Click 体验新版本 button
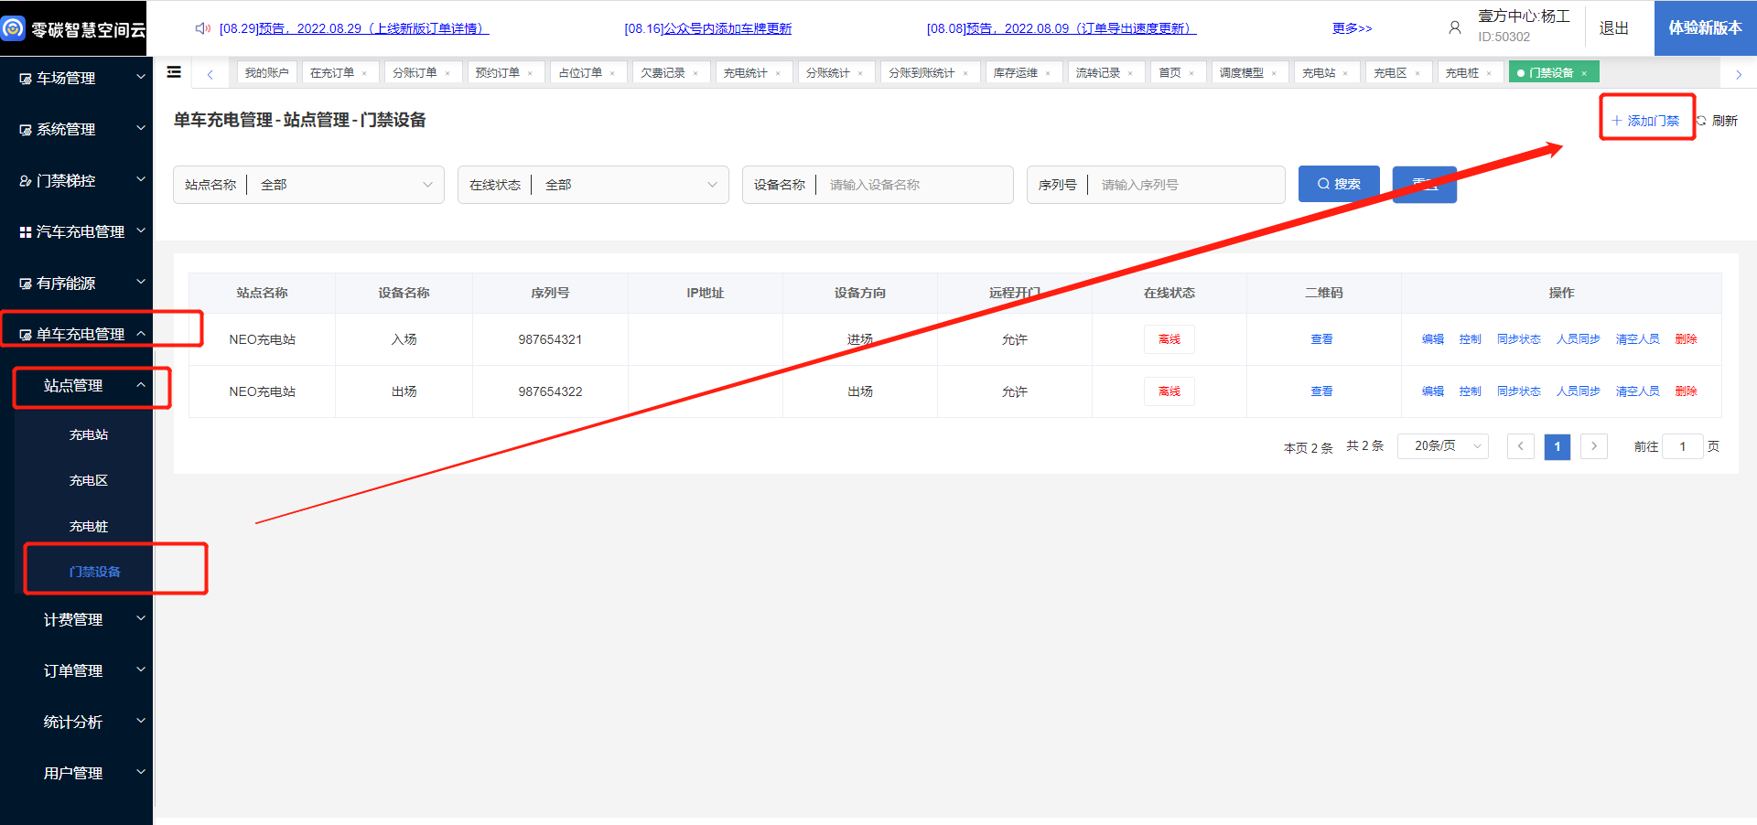Image resolution: width=1757 pixels, height=825 pixels. click(x=1705, y=27)
